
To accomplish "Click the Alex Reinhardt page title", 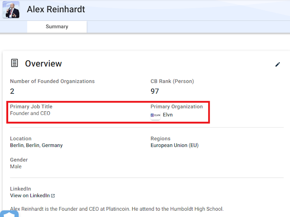I will [56, 9].
